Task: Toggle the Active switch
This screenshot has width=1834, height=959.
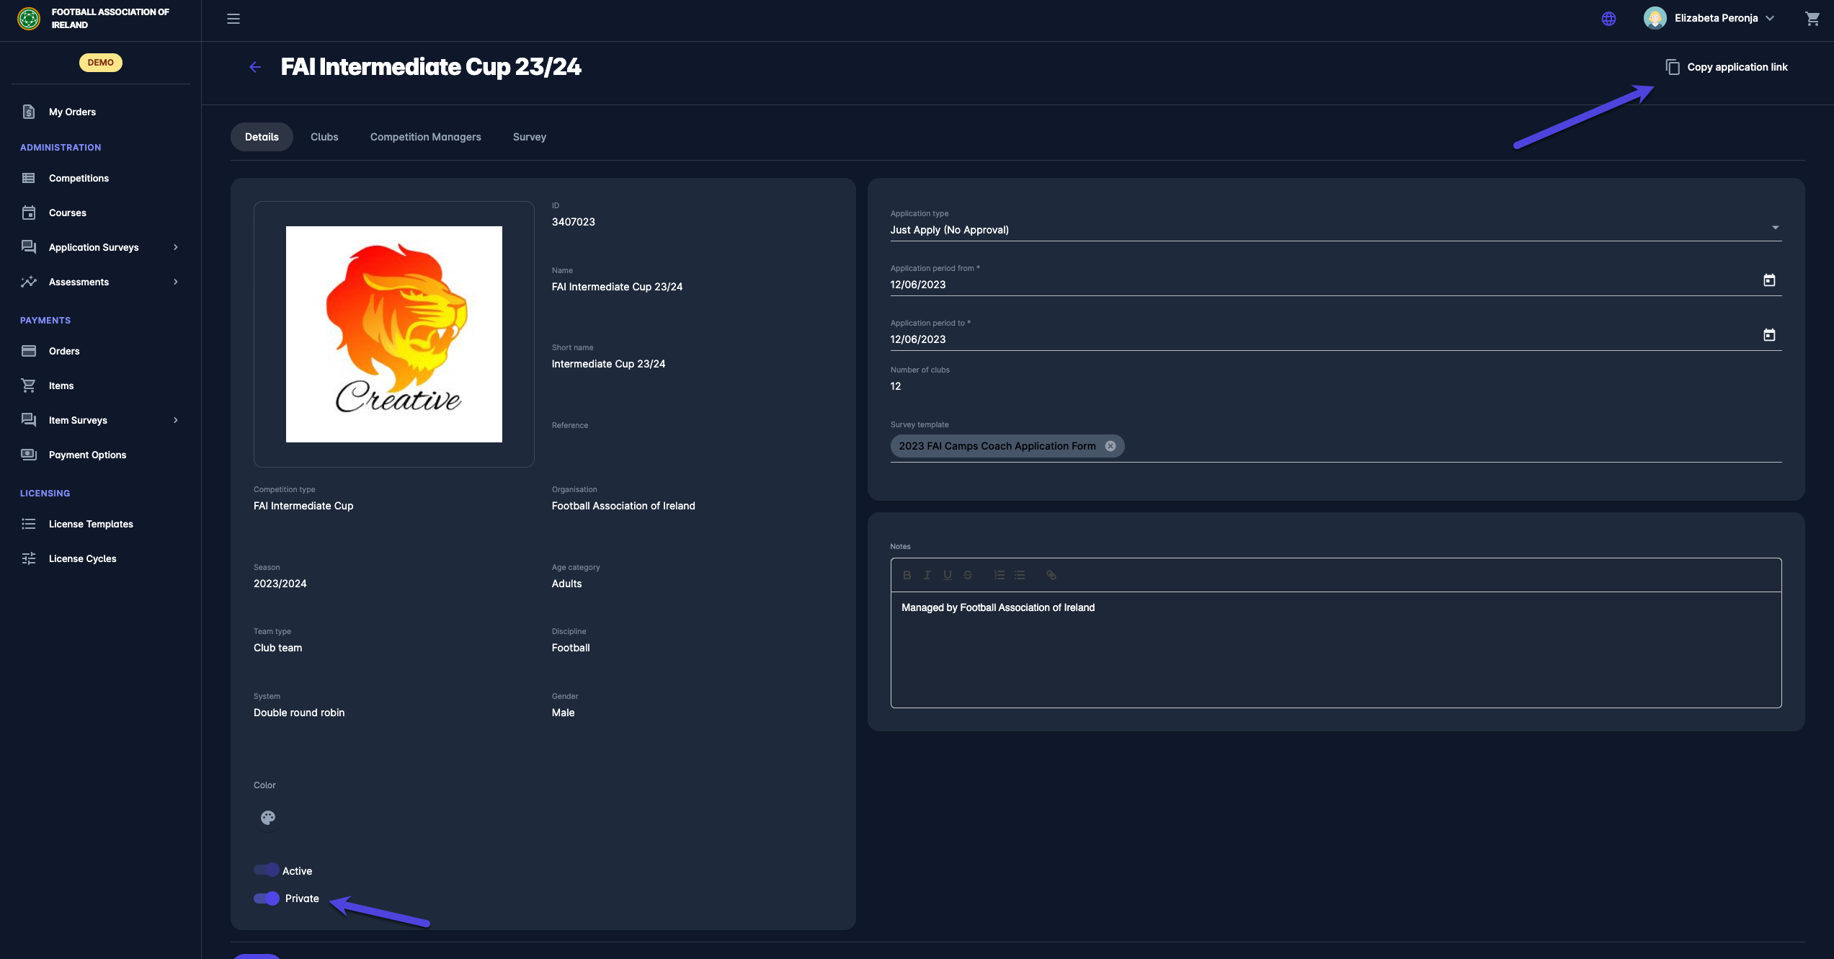Action: click(x=267, y=870)
